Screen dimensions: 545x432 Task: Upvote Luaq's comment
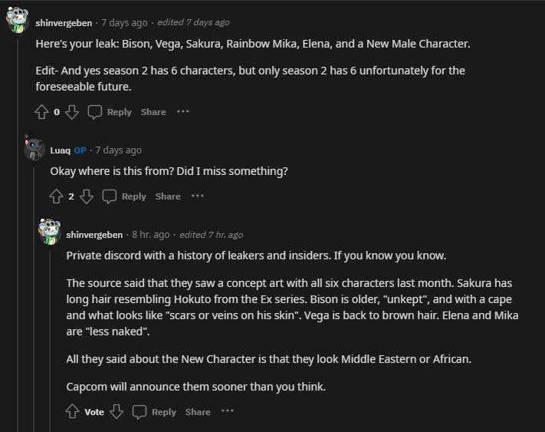[57, 196]
